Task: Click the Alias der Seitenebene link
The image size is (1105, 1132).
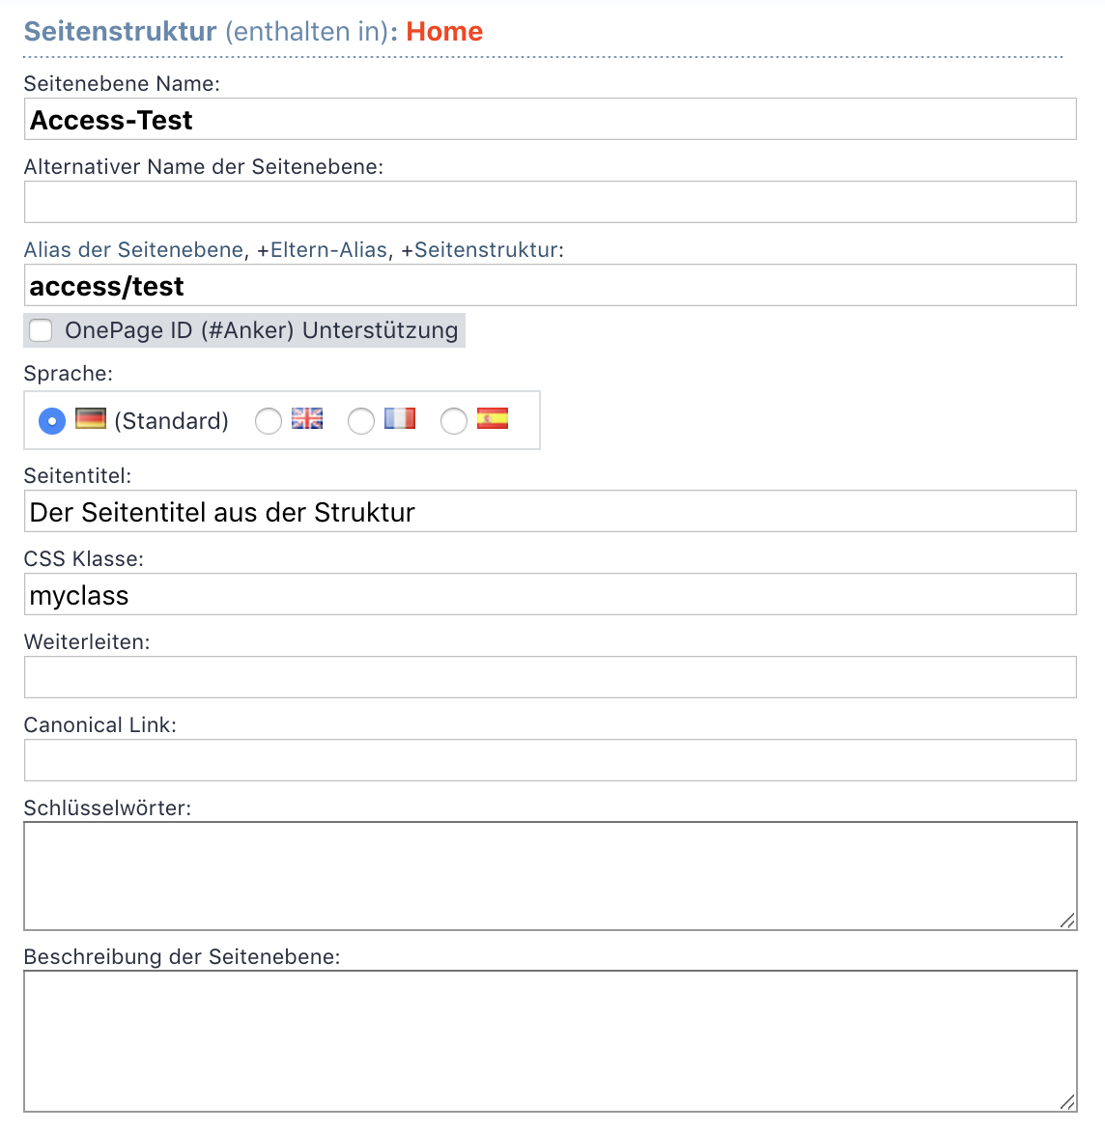Action: click(133, 250)
